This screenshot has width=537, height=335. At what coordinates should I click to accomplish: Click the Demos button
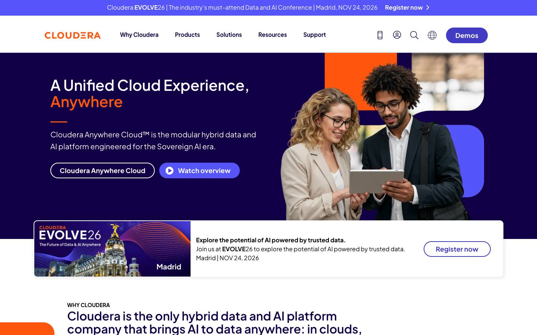tap(467, 35)
